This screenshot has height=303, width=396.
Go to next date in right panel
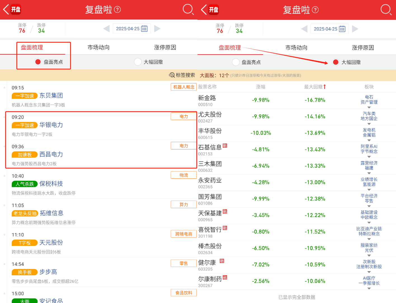point(355,29)
